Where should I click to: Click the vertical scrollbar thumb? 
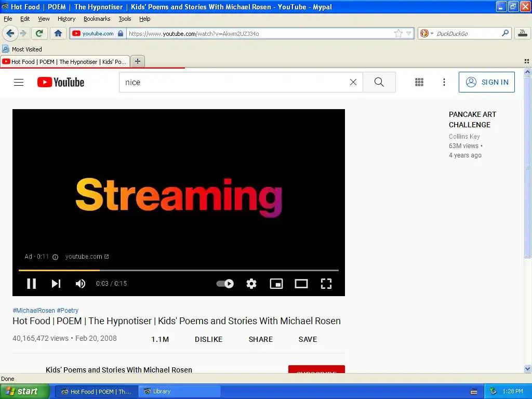tap(527, 167)
